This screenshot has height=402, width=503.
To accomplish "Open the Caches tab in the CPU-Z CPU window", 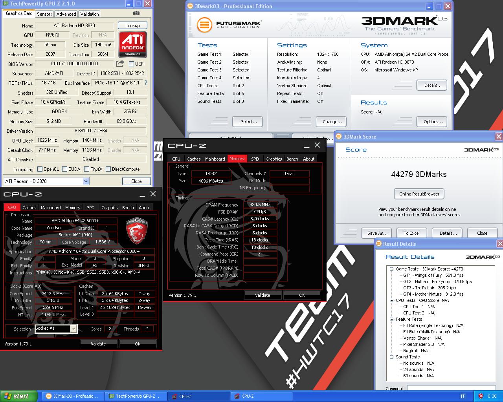I will coord(29,208).
